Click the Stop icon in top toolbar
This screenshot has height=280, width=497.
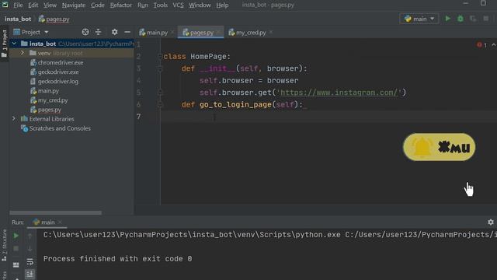click(x=486, y=19)
